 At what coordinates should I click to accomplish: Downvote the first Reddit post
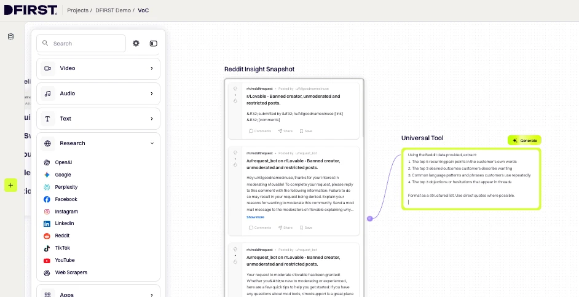[235, 100]
